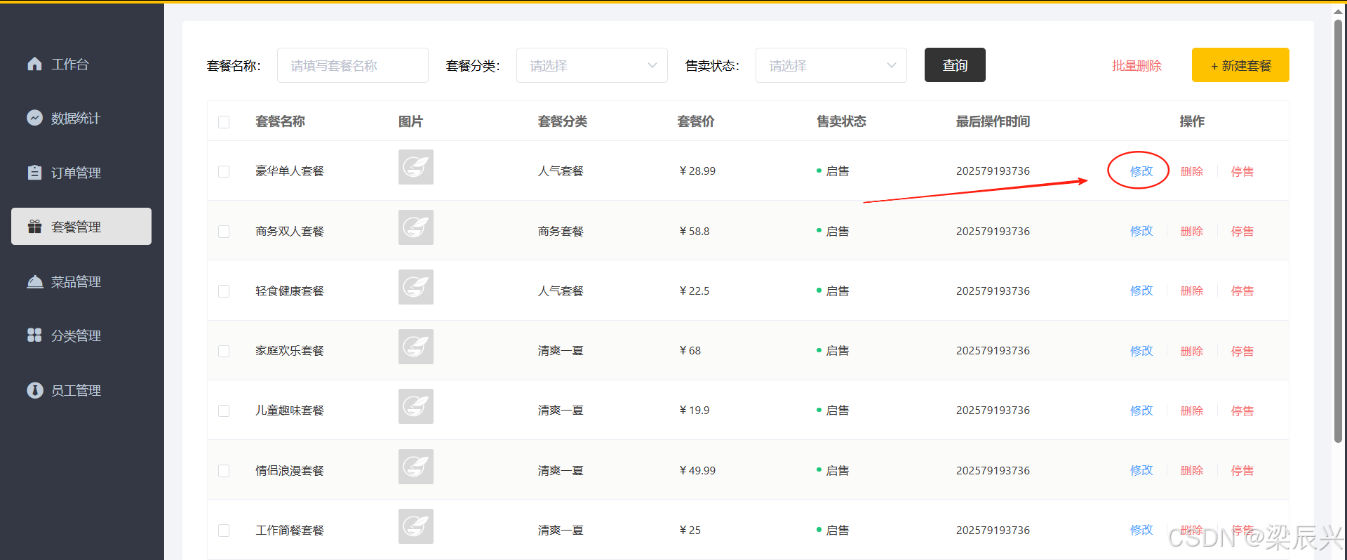Open image thumbnail of 儿童趣味套餐
The image size is (1347, 560).
coord(416,406)
